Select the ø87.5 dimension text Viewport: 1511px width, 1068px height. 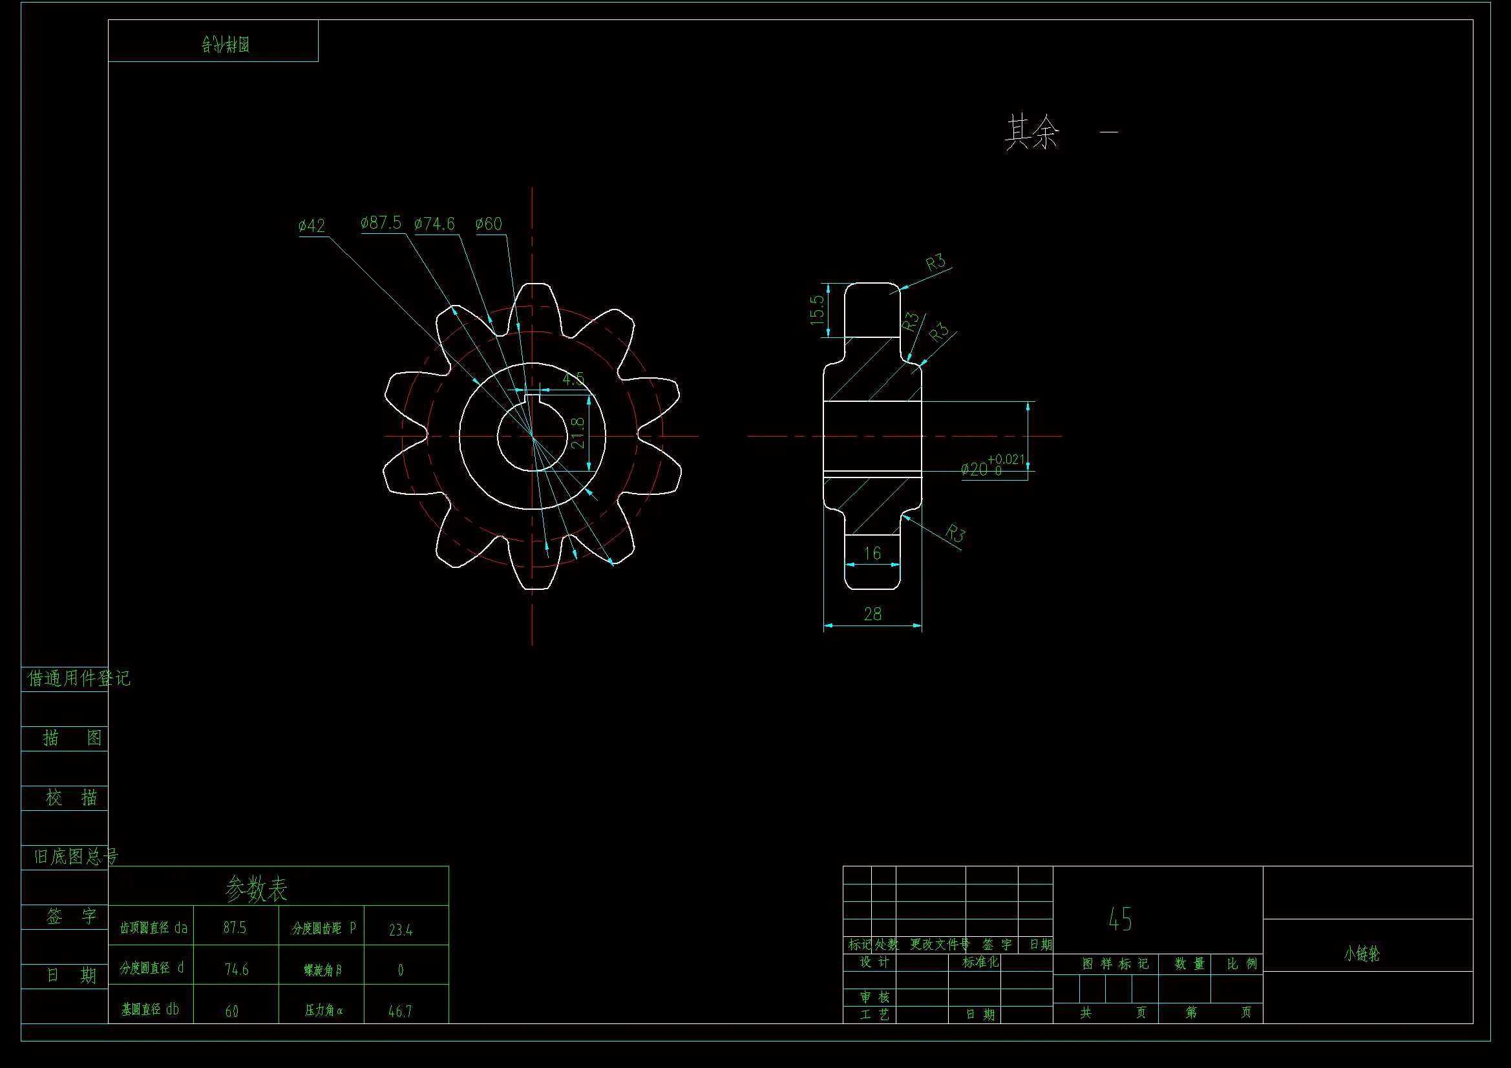[381, 223]
